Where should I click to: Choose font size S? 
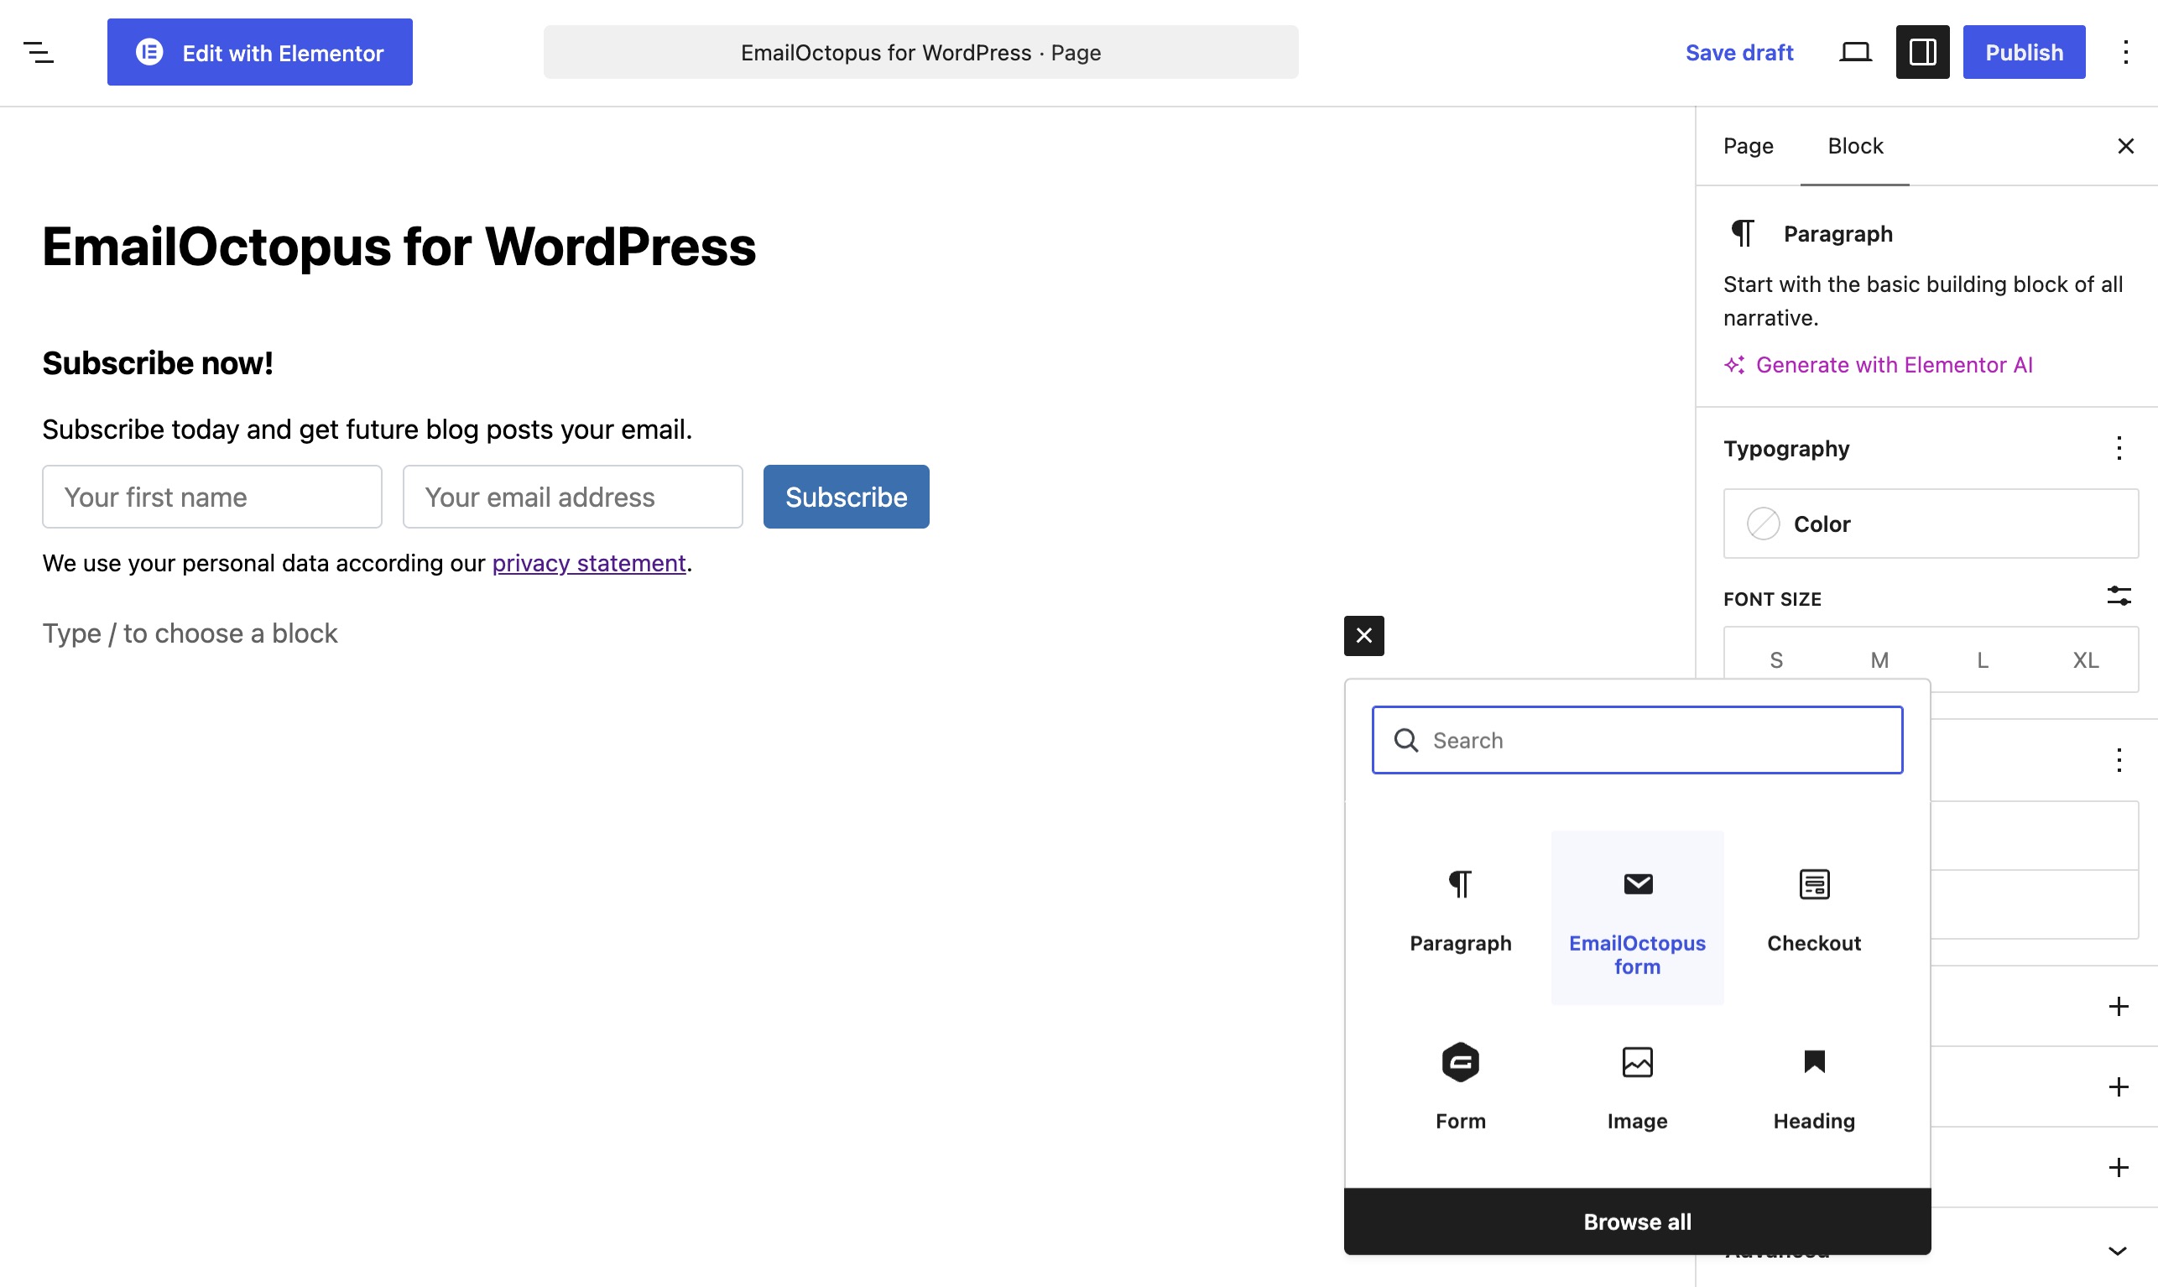click(1775, 660)
